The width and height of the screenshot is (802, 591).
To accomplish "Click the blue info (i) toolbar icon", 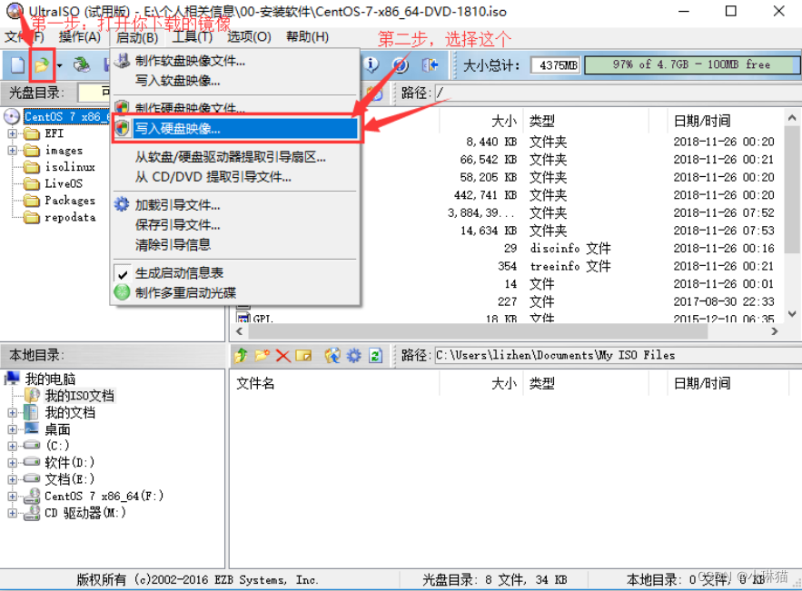I will pos(371,65).
